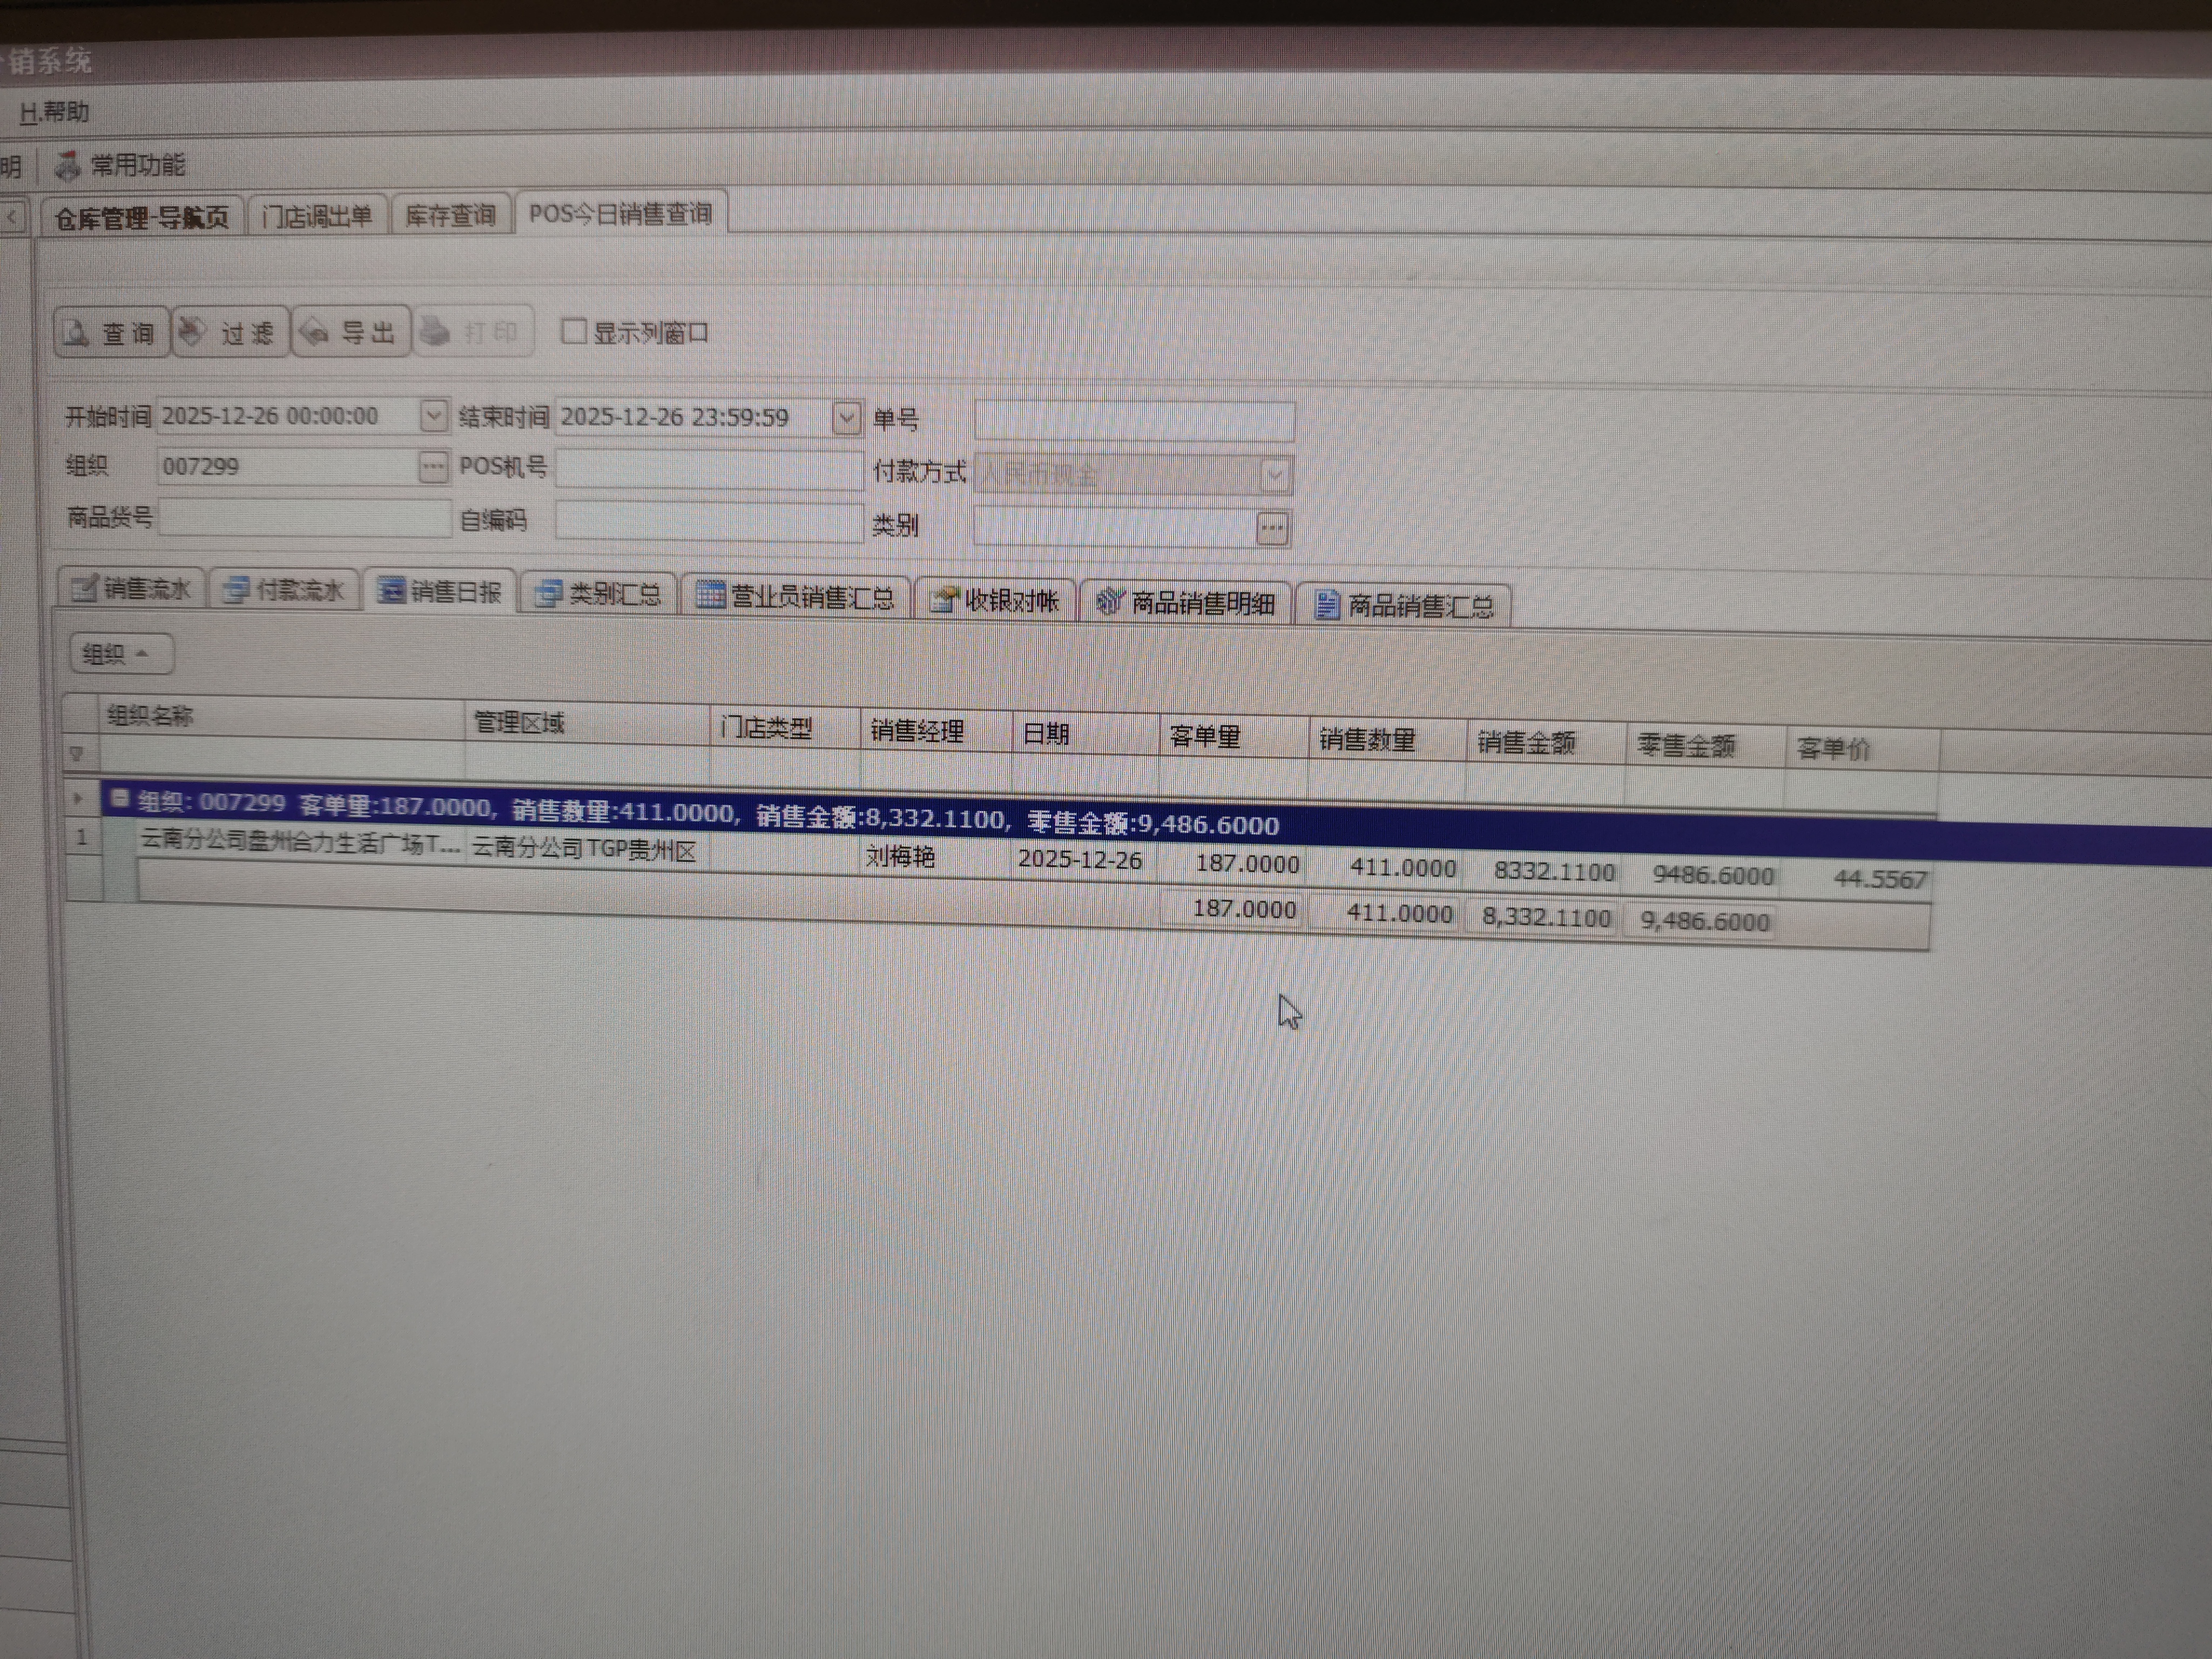The width and height of the screenshot is (2212, 1659).
Task: Click the 过滤 filter button
Action: (x=230, y=332)
